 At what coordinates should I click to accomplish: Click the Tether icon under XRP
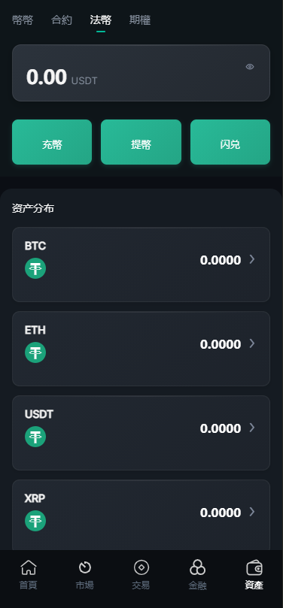click(35, 521)
